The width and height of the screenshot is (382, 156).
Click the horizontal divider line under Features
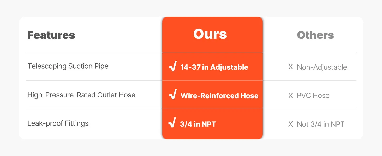click(x=94, y=53)
